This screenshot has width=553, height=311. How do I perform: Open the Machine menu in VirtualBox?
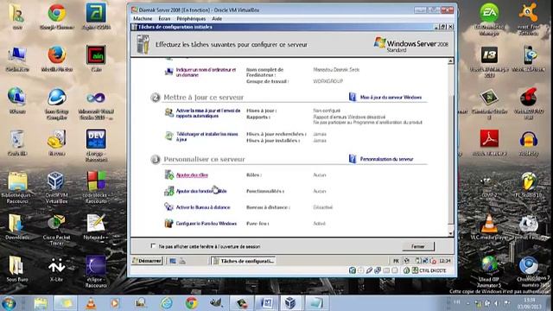[x=143, y=18]
